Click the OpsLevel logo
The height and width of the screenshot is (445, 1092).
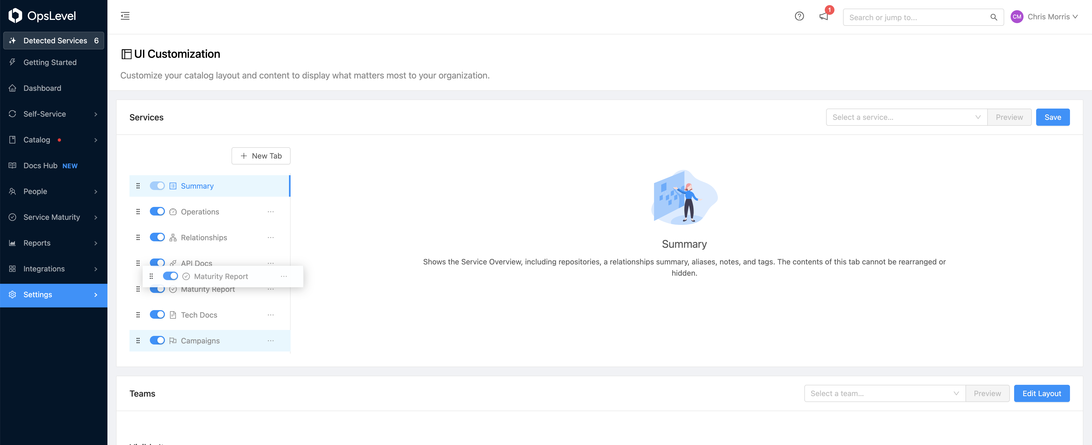pyautogui.click(x=42, y=16)
